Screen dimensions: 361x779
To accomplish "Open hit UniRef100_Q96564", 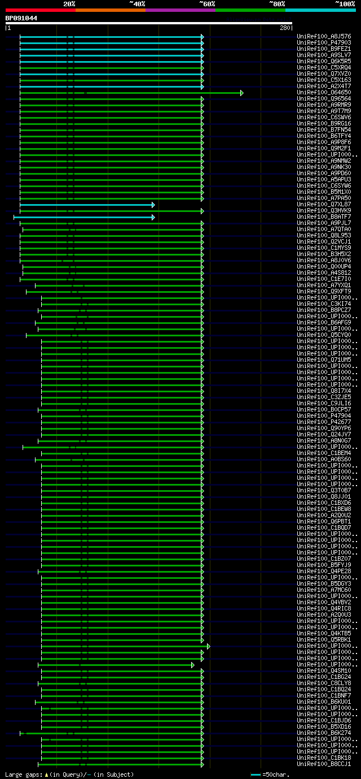I will pos(324,99).
